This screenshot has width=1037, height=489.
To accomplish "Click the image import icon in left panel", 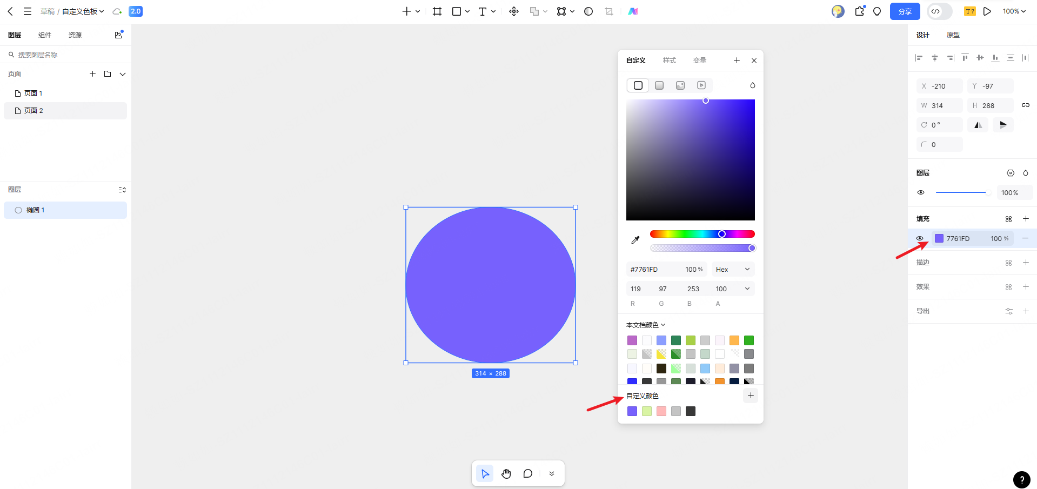I will 118,35.
